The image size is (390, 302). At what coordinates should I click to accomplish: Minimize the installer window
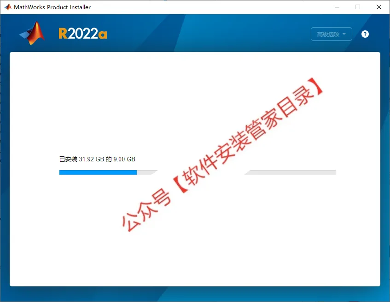[337, 7]
